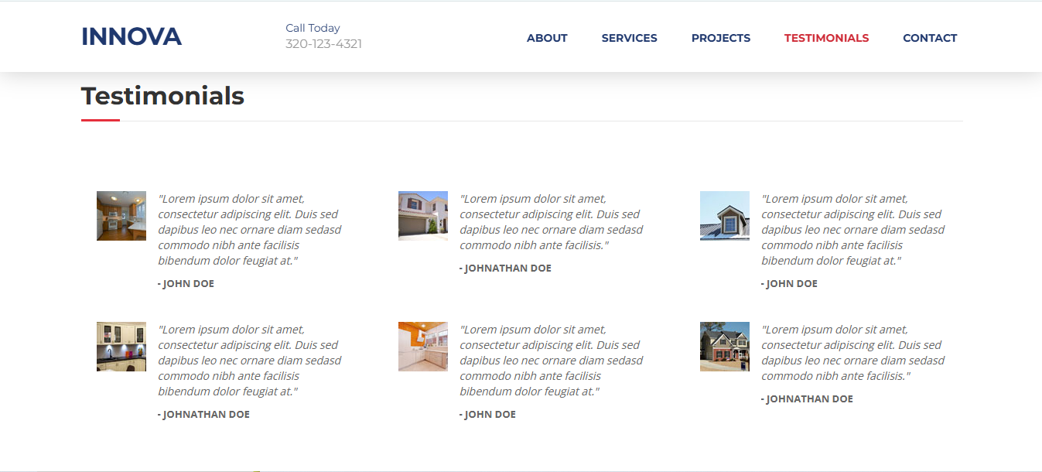The height and width of the screenshot is (472, 1042).
Task: Click the phone number 320-123-4321
Action: (323, 44)
